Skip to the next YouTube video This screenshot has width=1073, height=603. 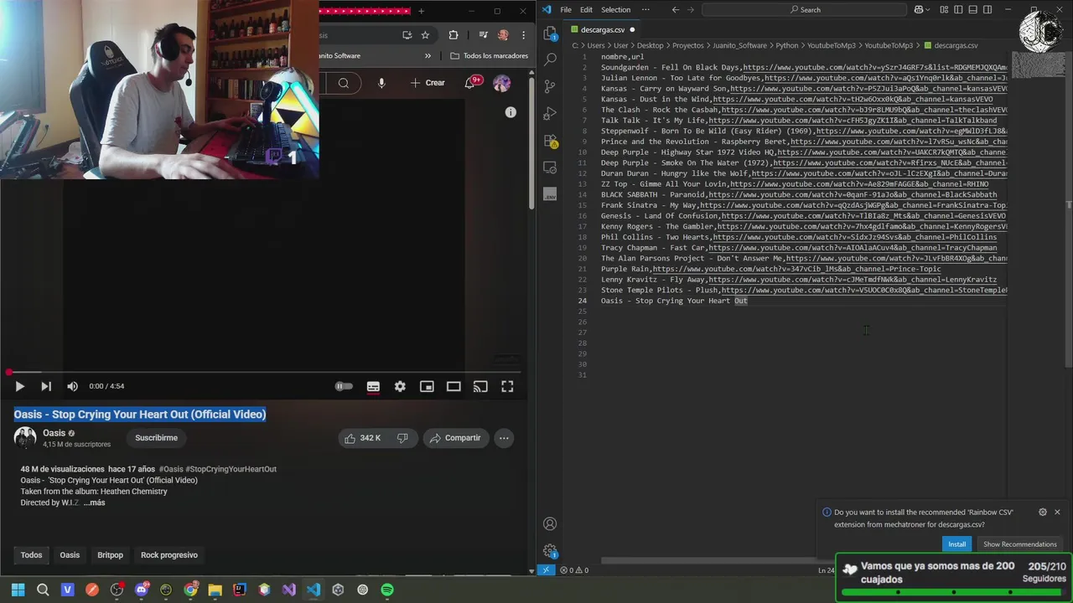tap(46, 386)
